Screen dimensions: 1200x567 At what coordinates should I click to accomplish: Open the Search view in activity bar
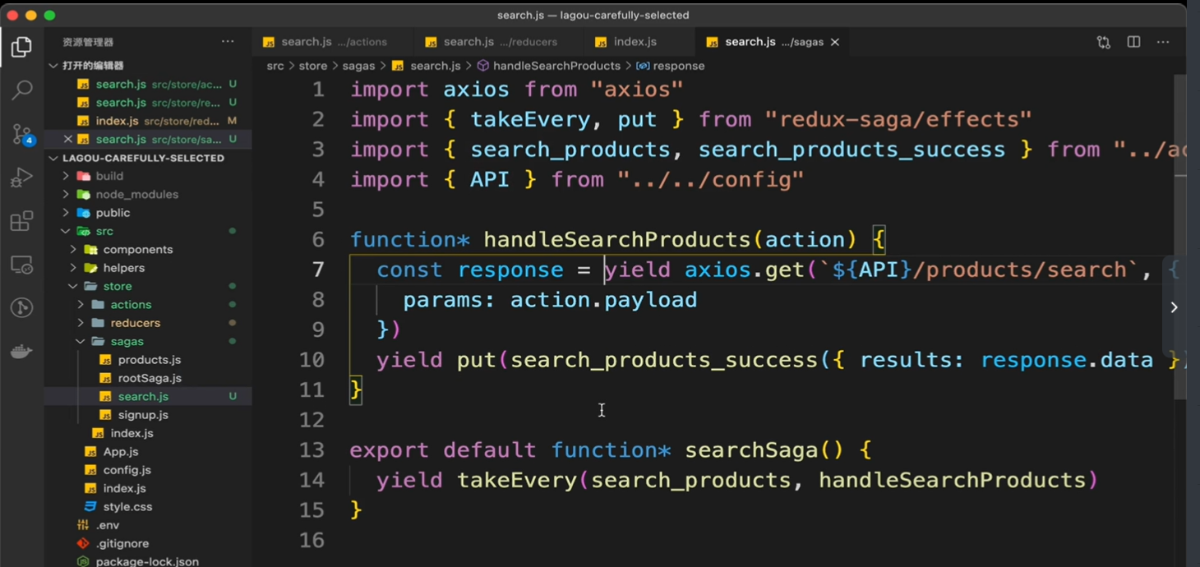[x=21, y=90]
